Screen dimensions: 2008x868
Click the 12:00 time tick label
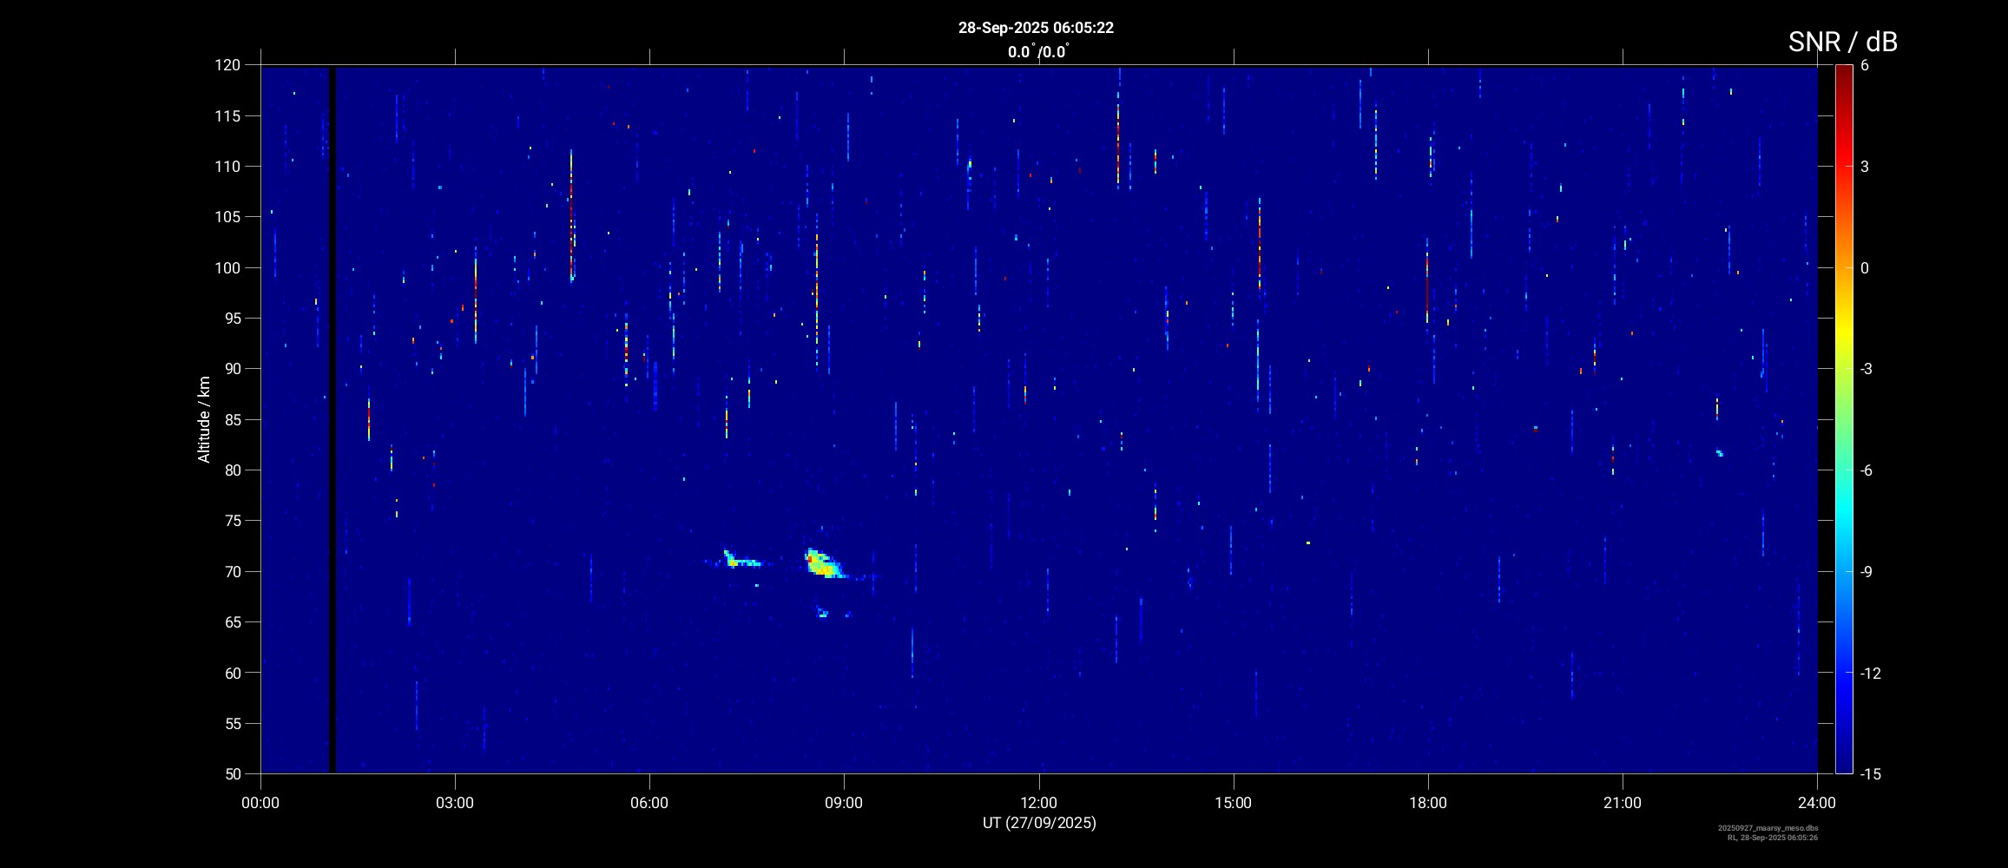(x=1038, y=803)
